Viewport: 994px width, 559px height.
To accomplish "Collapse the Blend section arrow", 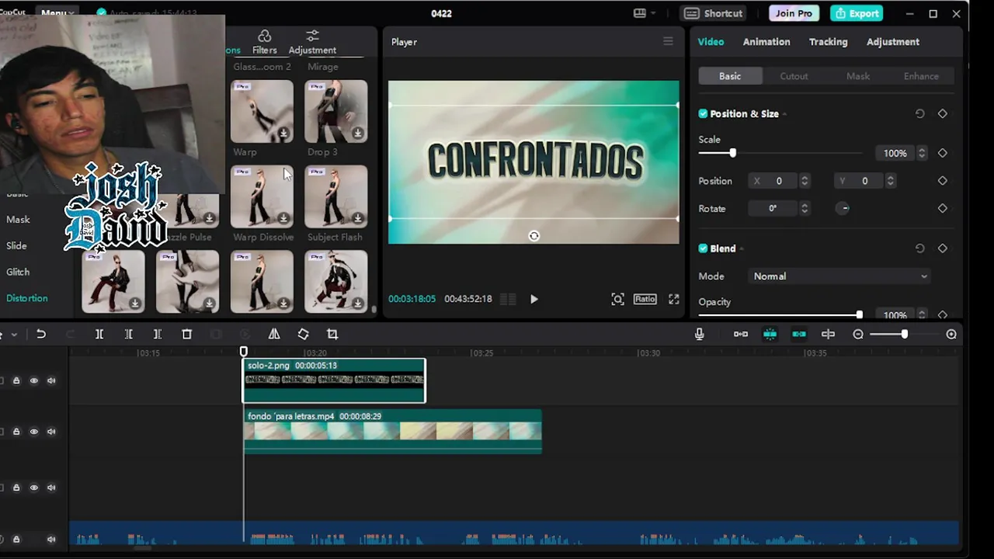I will (x=742, y=249).
